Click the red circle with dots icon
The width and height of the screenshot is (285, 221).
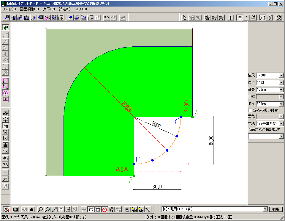(x=104, y=210)
